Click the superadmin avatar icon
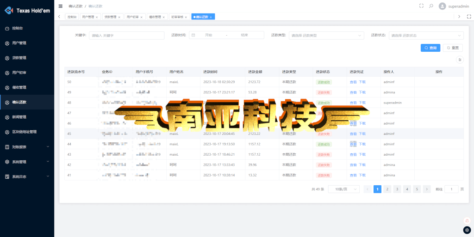This screenshot has height=237, width=474. tap(442, 6)
